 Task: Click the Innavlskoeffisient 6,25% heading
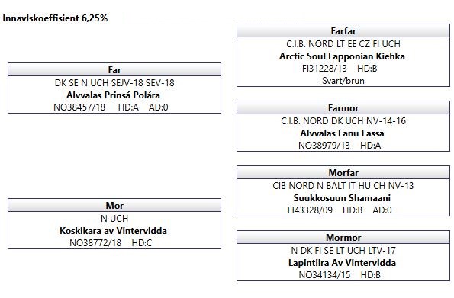pos(55,18)
